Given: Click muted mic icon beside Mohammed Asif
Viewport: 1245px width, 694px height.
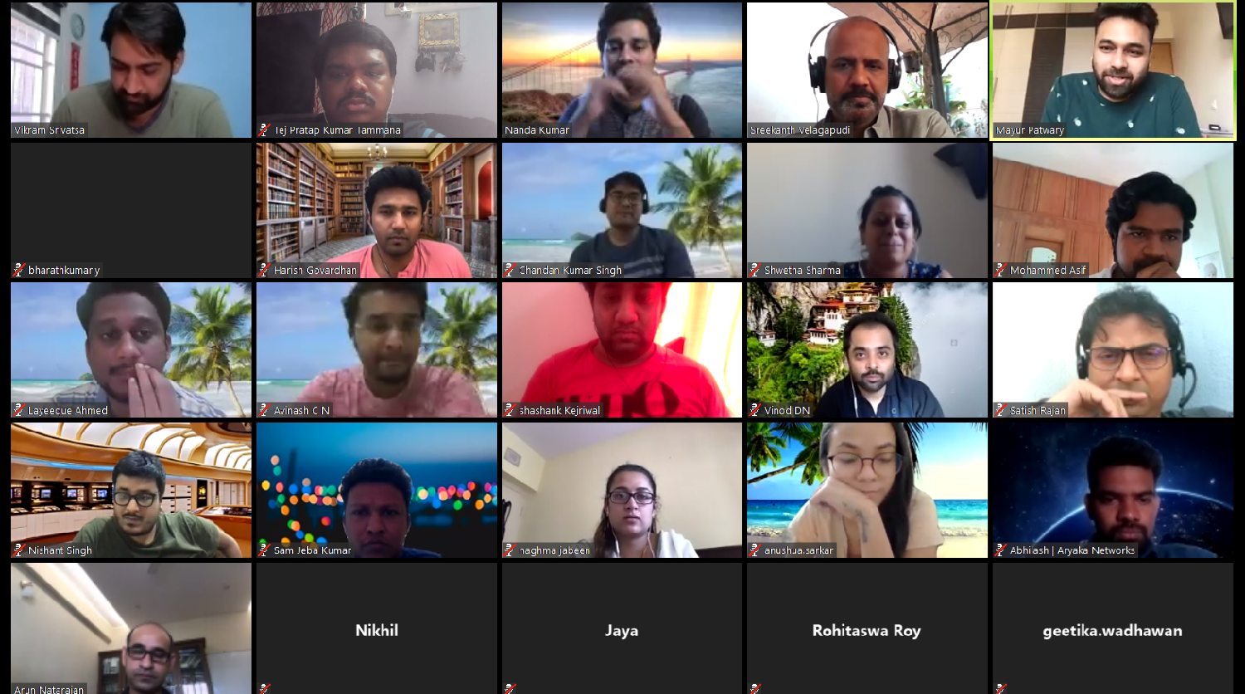Looking at the screenshot, I should [1001, 271].
